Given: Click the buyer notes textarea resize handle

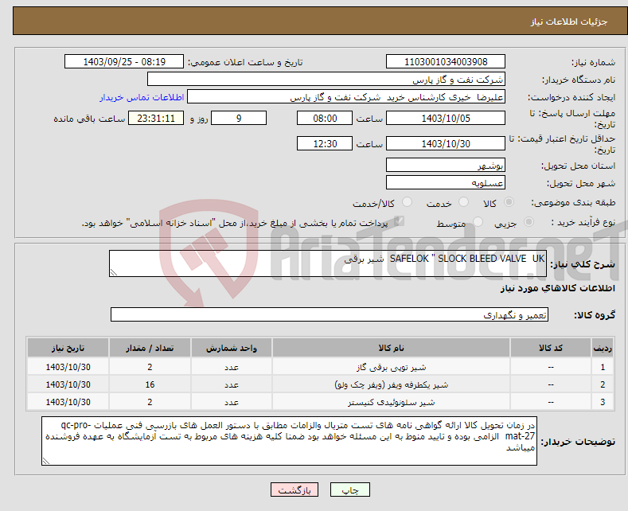Looking at the screenshot, I should tap(46, 461).
